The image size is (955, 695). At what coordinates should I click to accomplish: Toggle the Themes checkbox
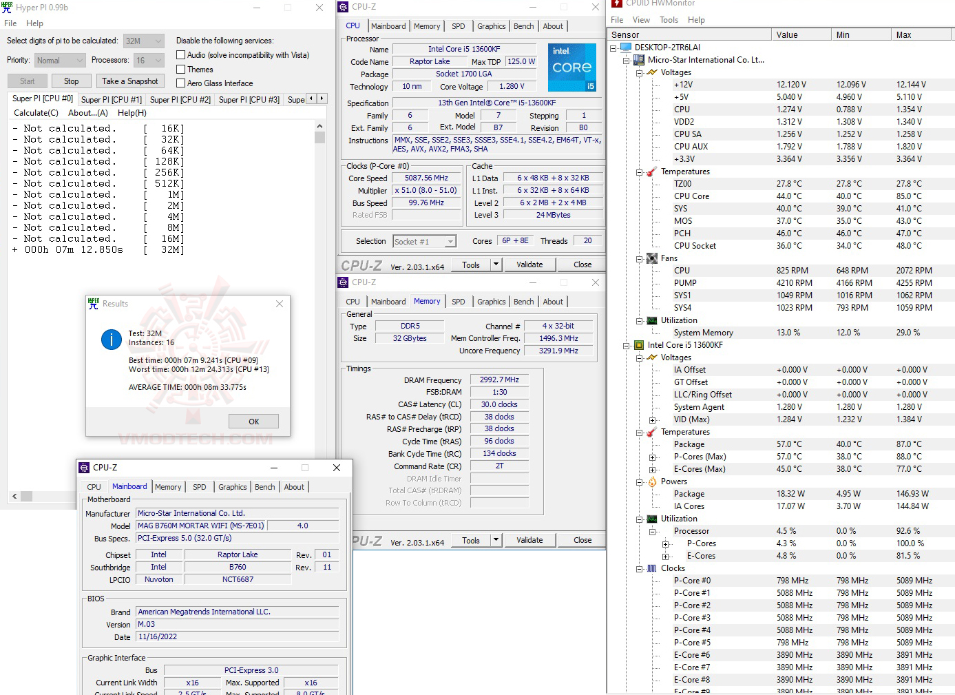[x=181, y=70]
